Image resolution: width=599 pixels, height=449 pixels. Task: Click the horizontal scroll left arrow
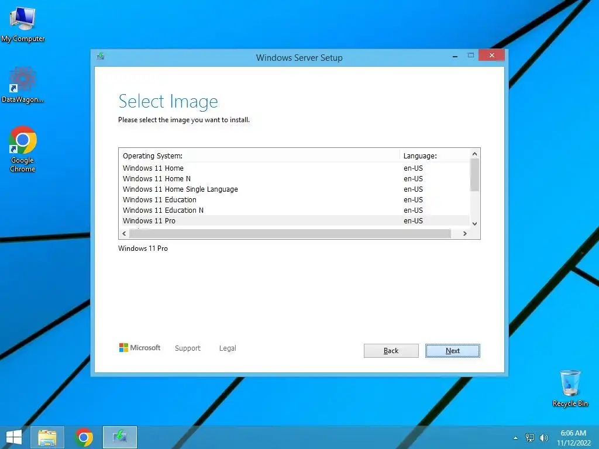click(x=124, y=233)
